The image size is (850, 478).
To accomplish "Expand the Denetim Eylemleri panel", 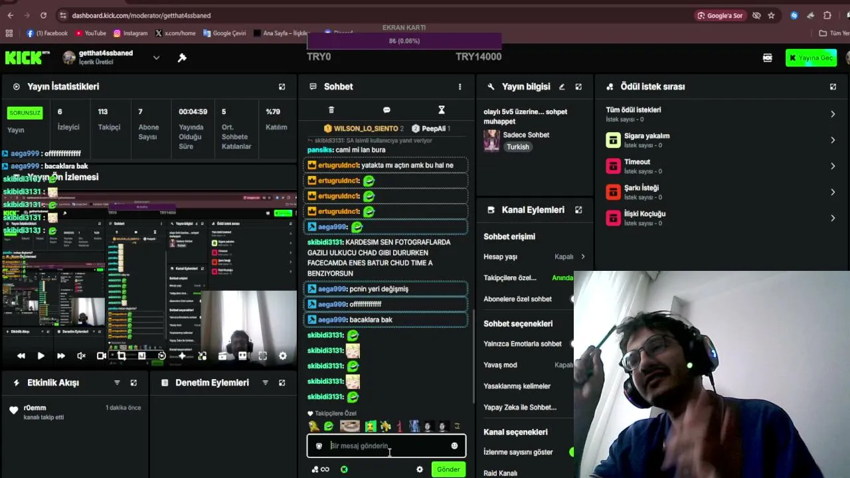I will click(x=282, y=382).
